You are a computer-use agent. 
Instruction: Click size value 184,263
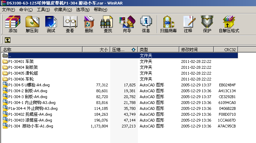(101, 114)
